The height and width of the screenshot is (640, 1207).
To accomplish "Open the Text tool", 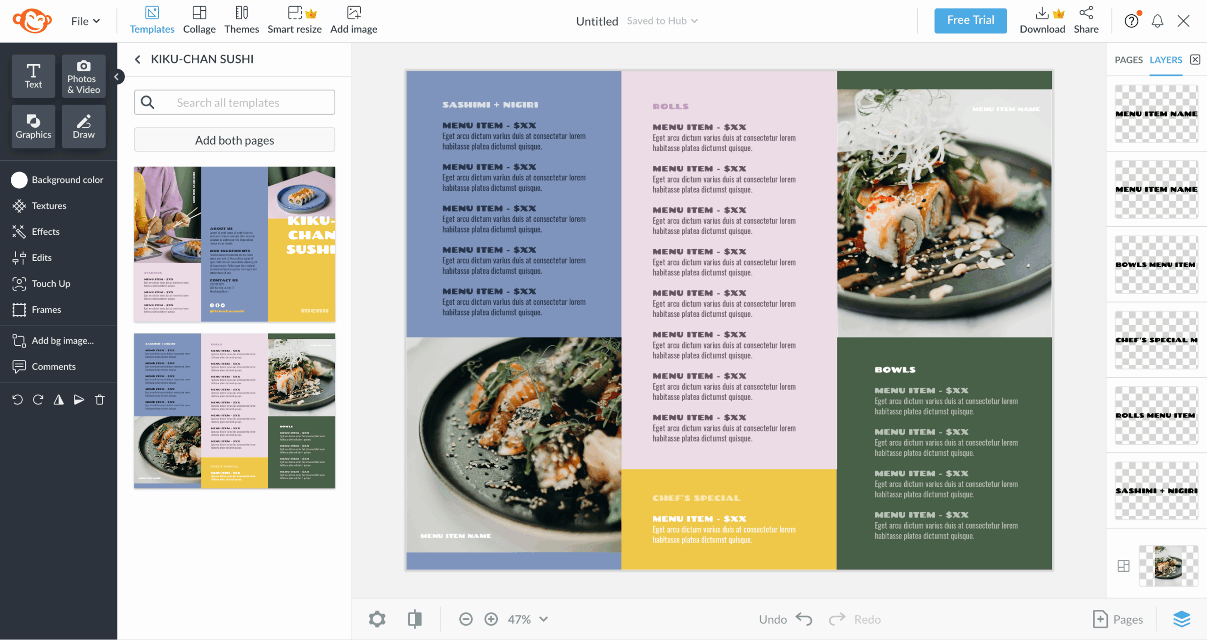I will click(x=33, y=76).
